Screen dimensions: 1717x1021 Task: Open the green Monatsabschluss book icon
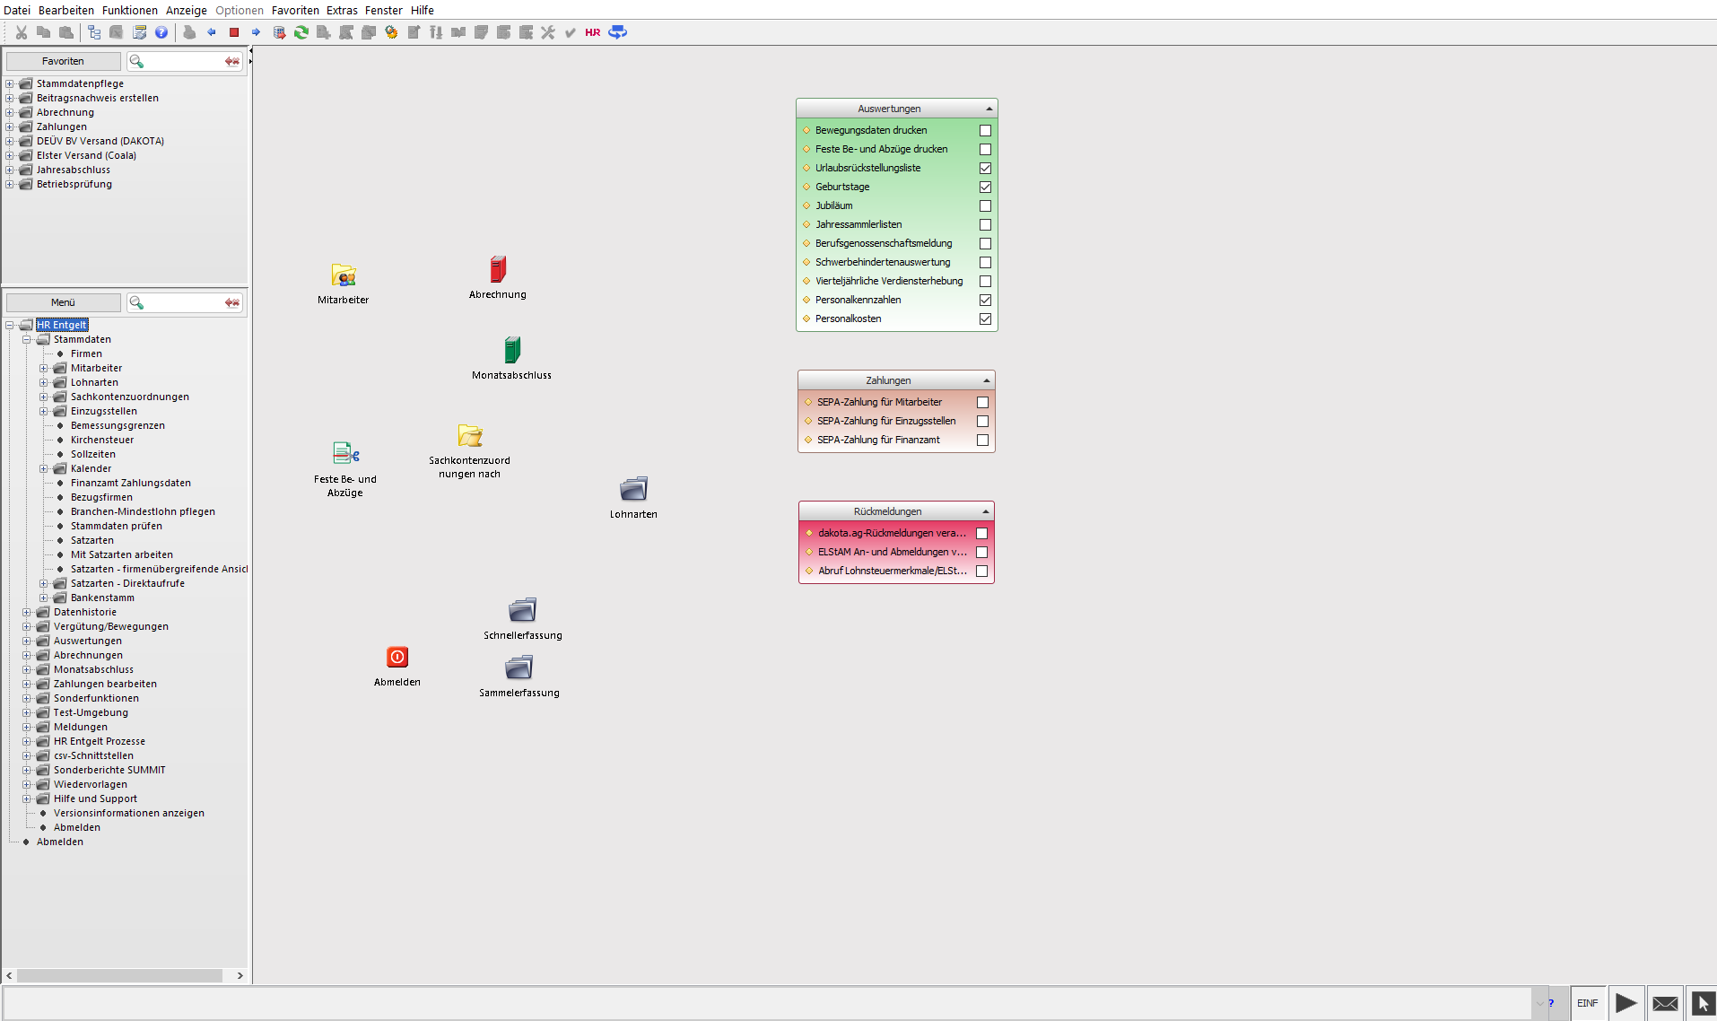pyautogui.click(x=511, y=350)
